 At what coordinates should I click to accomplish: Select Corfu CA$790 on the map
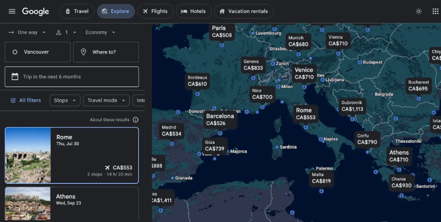pyautogui.click(x=367, y=139)
